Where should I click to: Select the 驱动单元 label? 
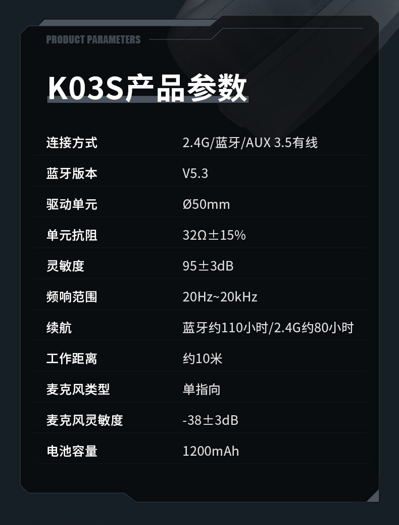pyautogui.click(x=72, y=204)
